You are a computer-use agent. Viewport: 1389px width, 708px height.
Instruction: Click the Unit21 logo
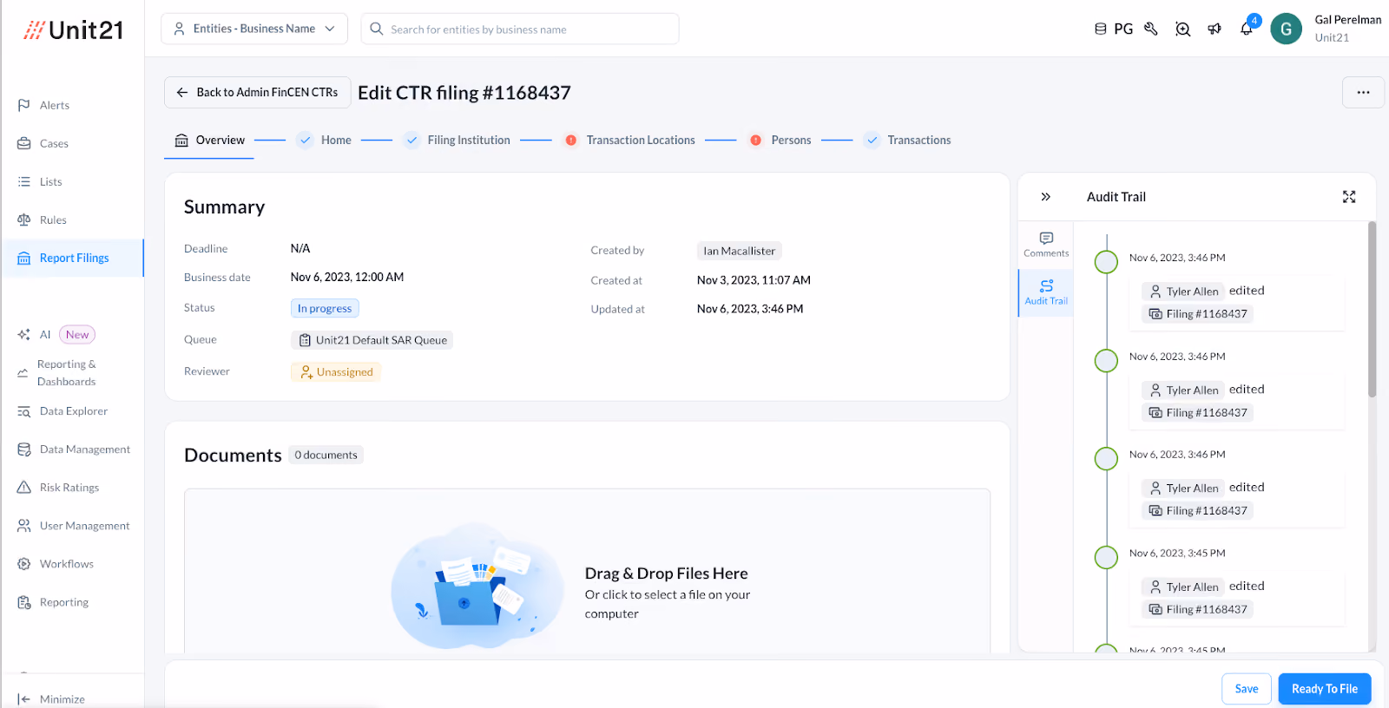click(x=73, y=30)
